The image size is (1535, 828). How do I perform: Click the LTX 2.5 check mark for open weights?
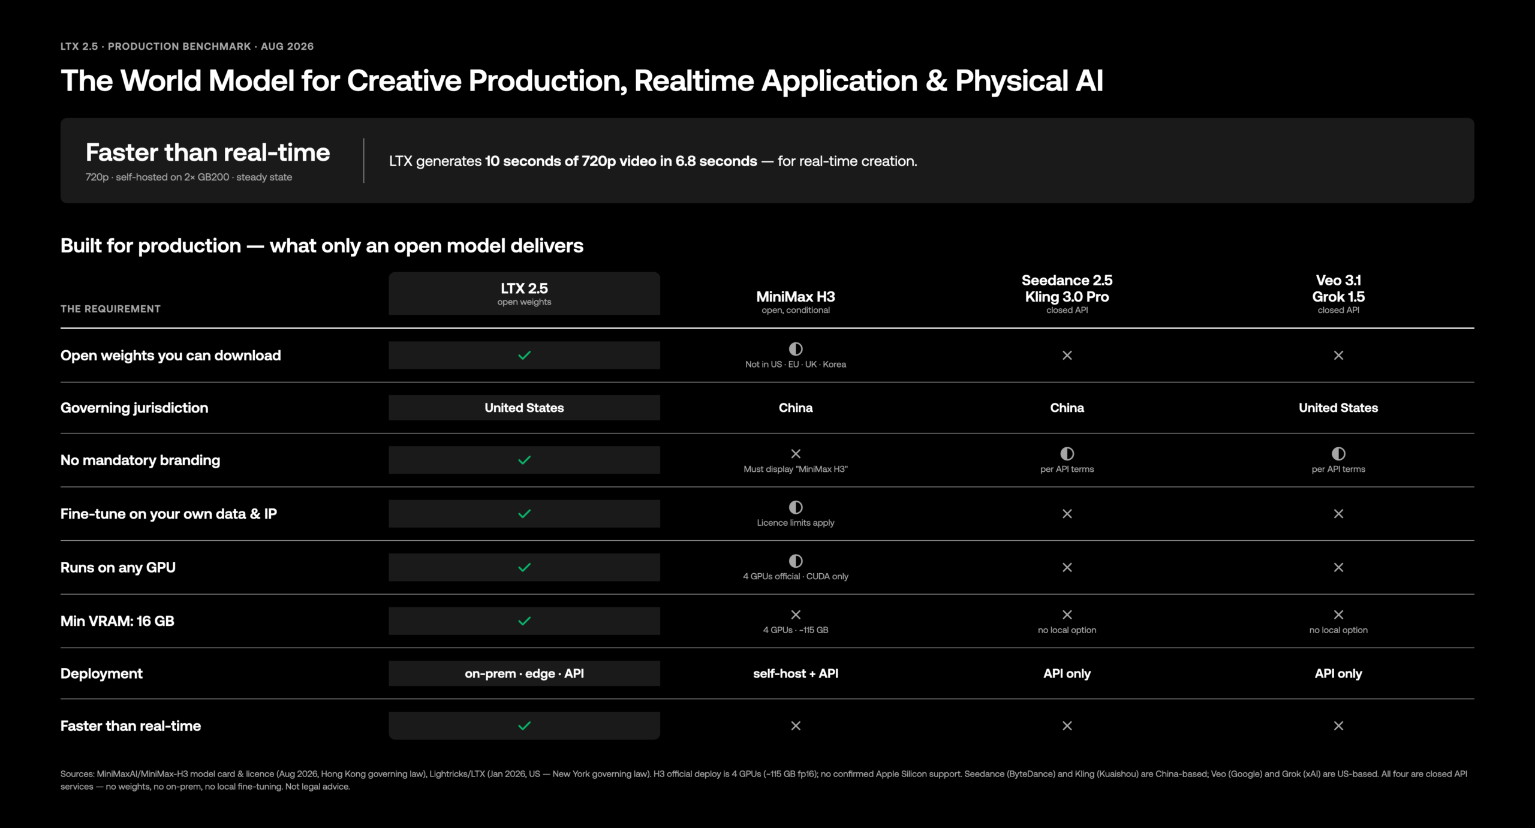click(524, 356)
